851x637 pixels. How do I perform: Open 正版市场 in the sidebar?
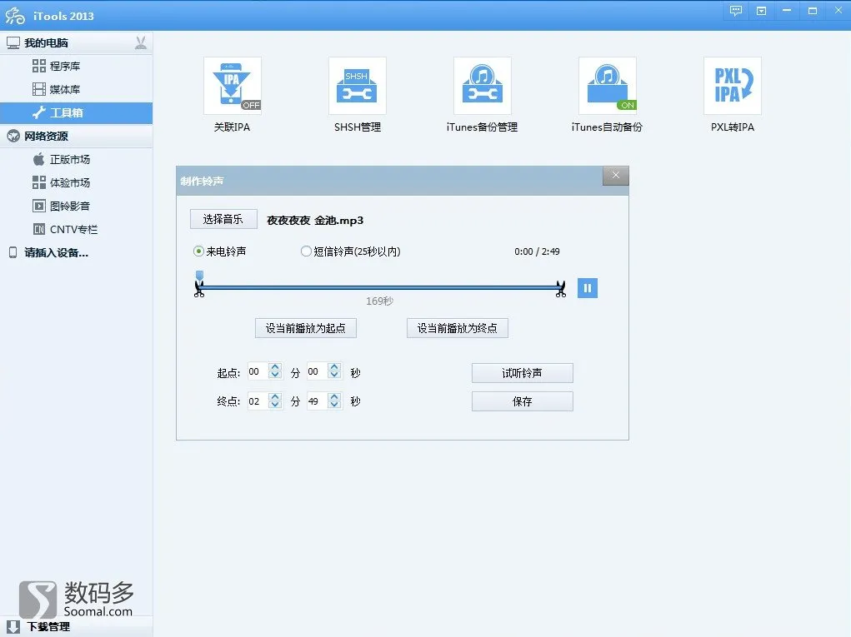click(x=76, y=159)
